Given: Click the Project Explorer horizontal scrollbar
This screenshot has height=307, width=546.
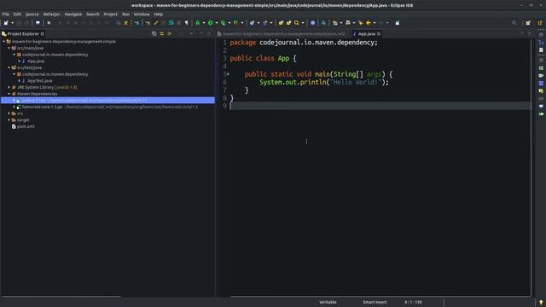Looking at the screenshot, I should coord(61,297).
